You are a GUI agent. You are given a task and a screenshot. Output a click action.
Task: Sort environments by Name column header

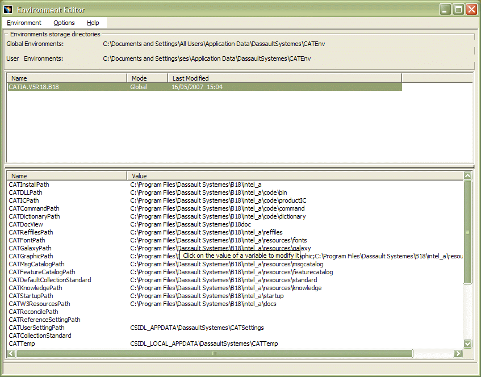[66, 78]
